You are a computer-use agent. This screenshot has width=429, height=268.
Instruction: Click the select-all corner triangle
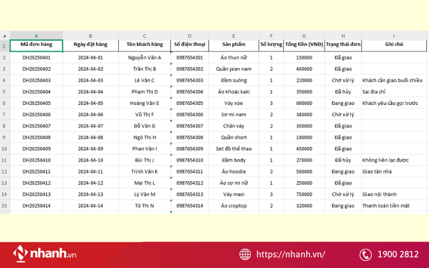(4, 36)
